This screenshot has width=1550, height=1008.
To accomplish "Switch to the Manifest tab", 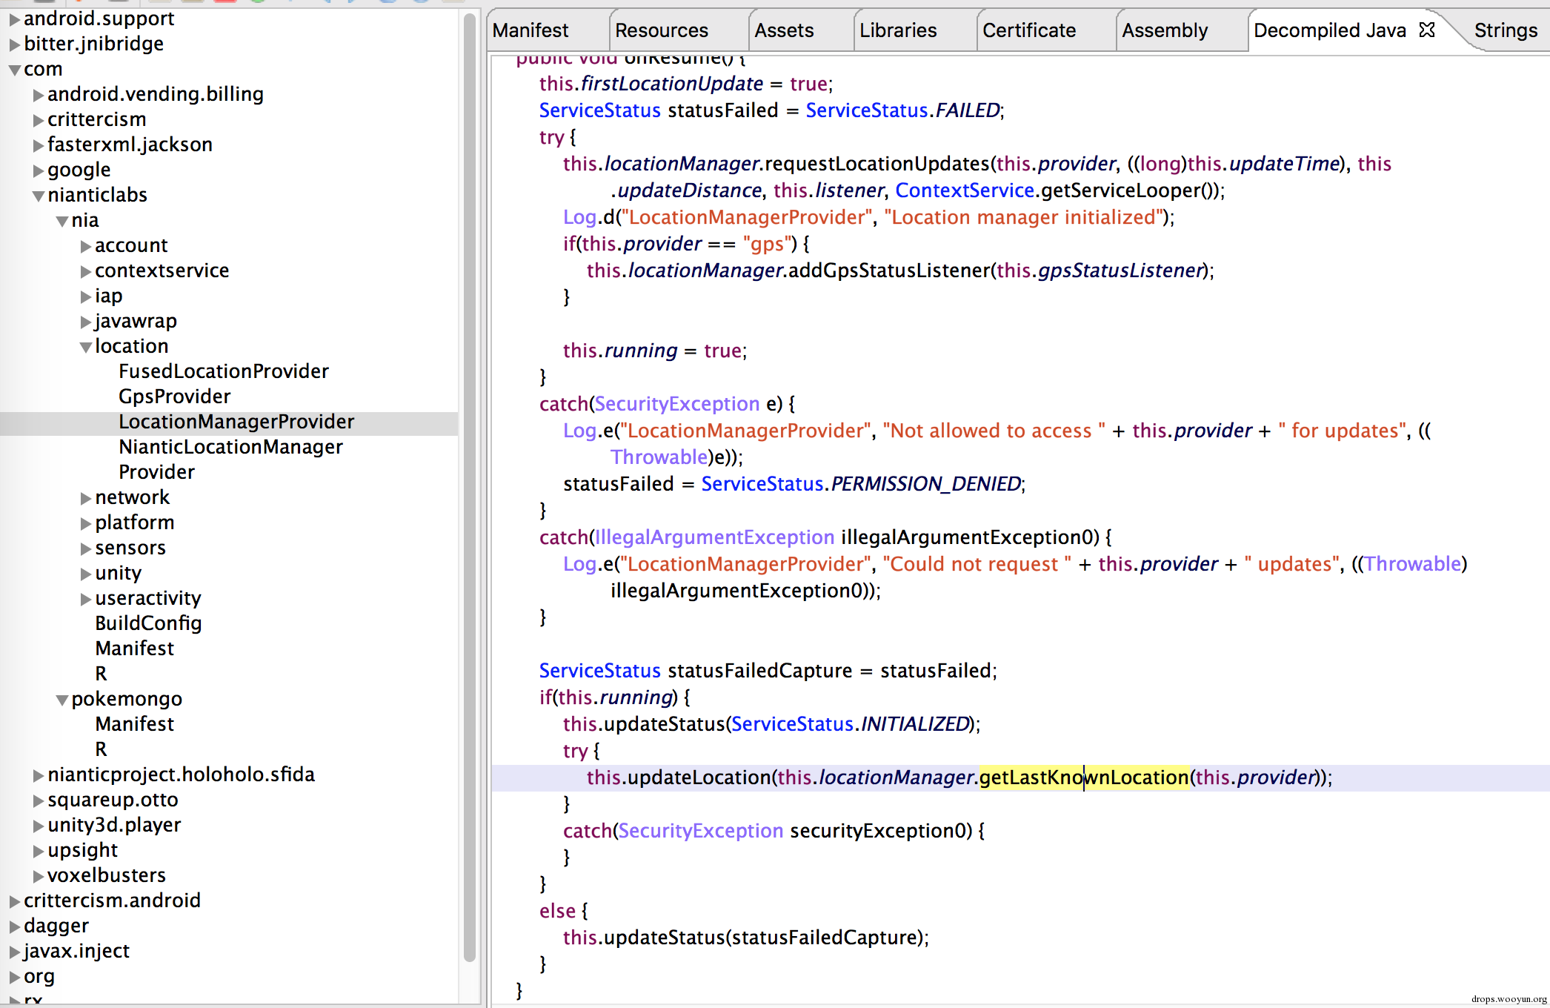I will (530, 30).
